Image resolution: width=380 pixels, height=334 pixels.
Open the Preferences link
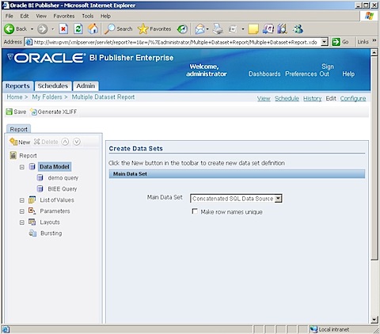pos(301,74)
